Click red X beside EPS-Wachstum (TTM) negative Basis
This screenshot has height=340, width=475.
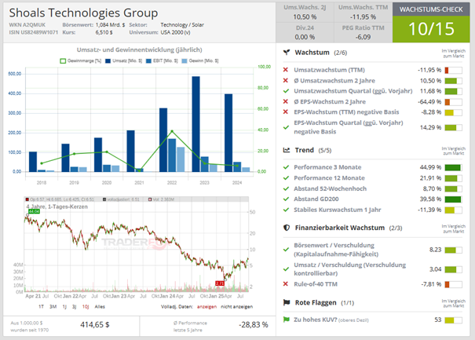pyautogui.click(x=285, y=112)
